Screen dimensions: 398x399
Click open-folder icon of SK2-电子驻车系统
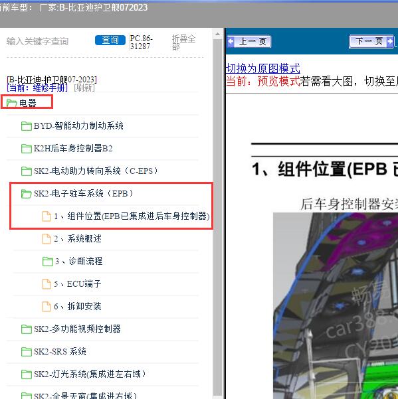[26, 194]
